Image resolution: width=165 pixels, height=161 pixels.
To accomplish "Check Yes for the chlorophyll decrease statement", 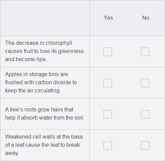I will [x=108, y=52].
